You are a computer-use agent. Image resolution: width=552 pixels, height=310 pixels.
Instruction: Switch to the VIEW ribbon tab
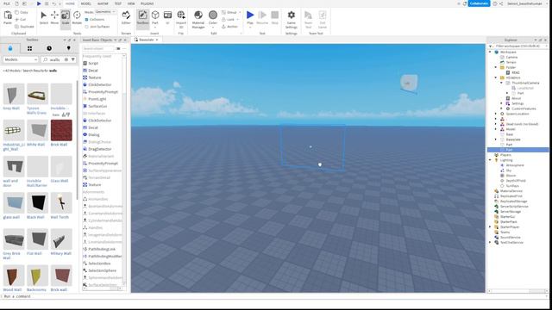pyautogui.click(x=131, y=3)
